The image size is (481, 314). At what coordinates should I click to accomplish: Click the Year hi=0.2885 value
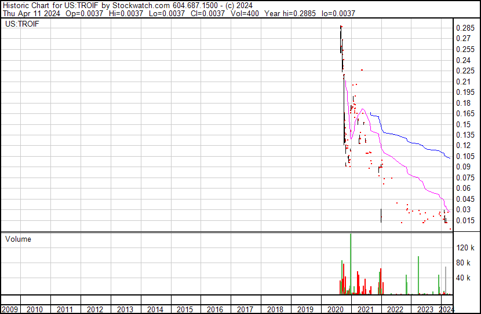(290, 13)
